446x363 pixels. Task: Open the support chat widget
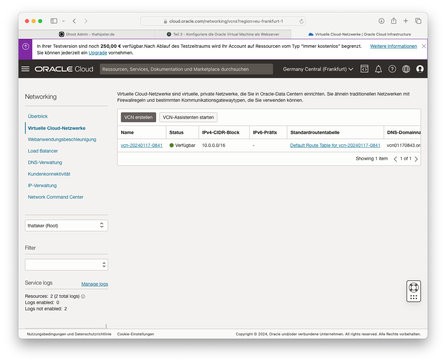[x=413, y=291]
